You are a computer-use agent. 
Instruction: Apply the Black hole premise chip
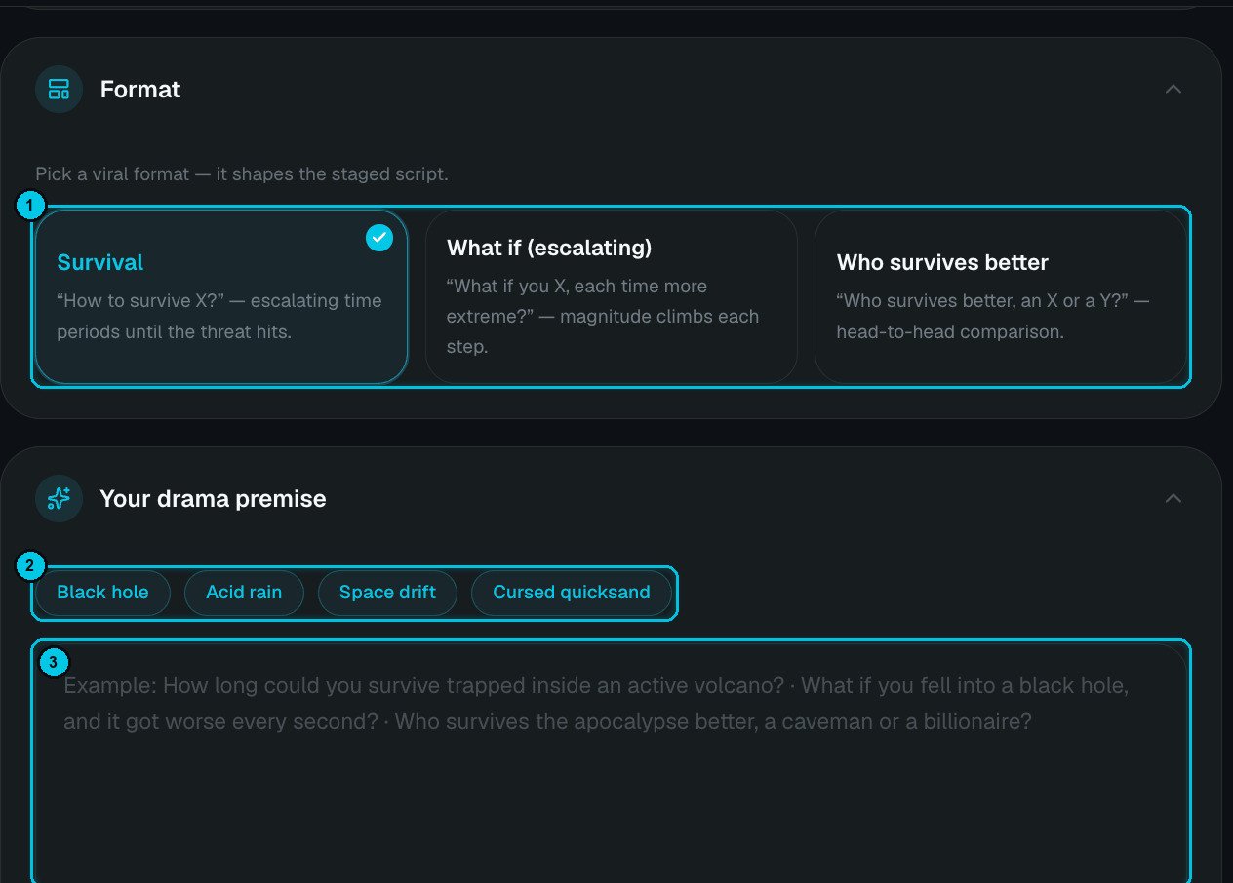102,593
